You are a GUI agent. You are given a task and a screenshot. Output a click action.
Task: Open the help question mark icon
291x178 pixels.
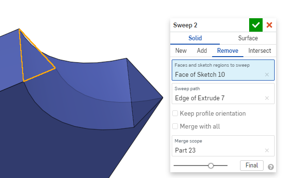271,167
